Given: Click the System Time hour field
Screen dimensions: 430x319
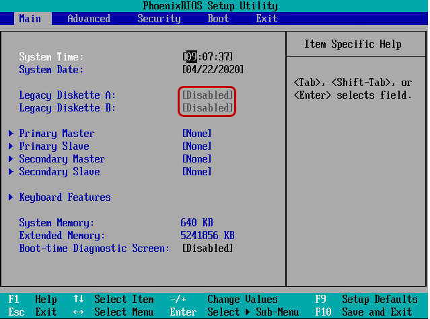Looking at the screenshot, I should pos(191,57).
